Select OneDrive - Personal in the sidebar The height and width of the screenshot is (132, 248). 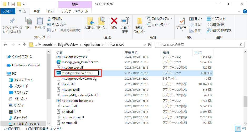[x=23, y=65]
